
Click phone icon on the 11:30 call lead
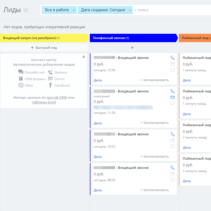tap(173, 91)
